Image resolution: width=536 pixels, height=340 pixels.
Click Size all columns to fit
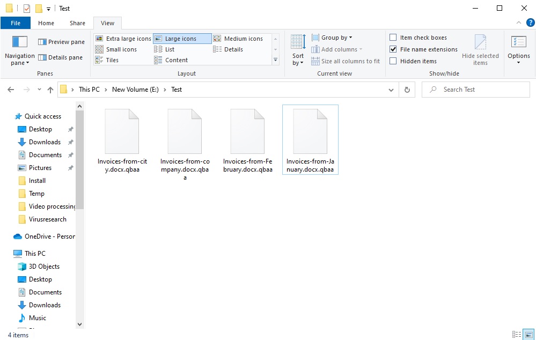(346, 61)
